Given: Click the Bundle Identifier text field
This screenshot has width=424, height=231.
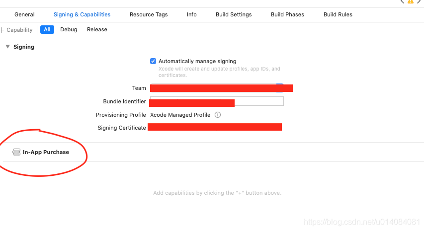Looking at the screenshot, I should 258,101.
